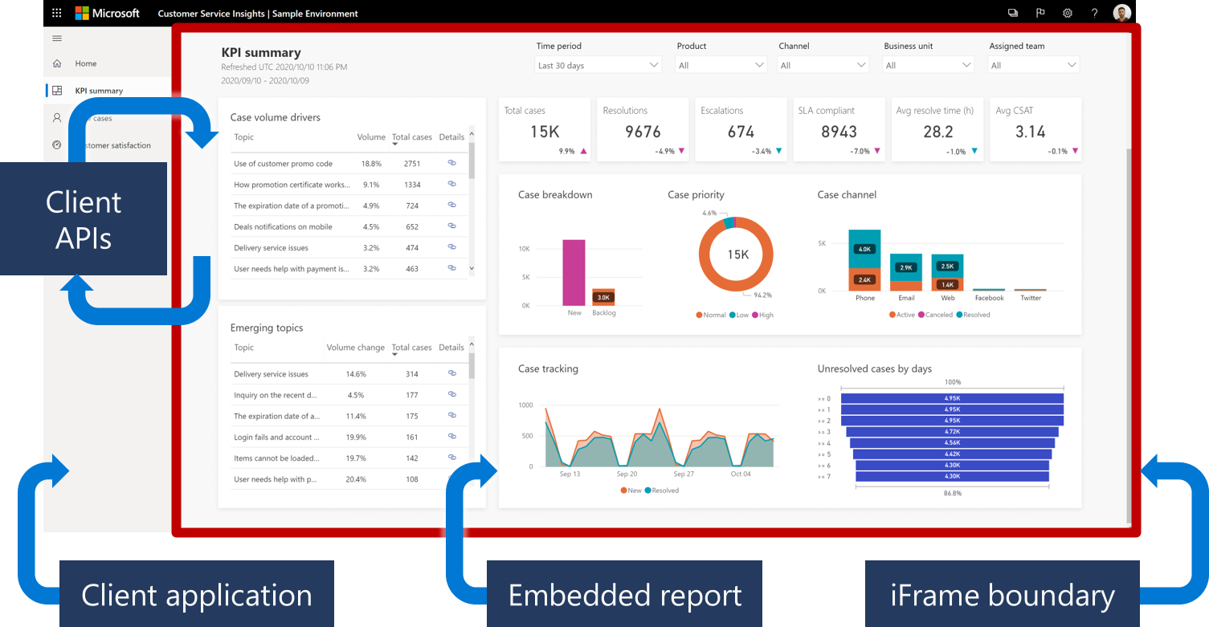Select Customer satisfaction in the sidebar

119,145
